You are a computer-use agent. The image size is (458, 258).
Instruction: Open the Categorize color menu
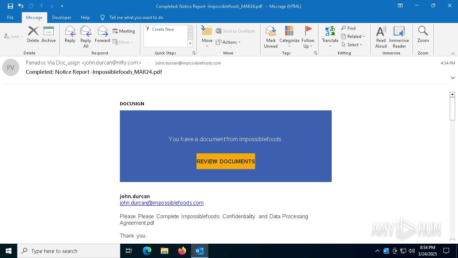pos(289,37)
